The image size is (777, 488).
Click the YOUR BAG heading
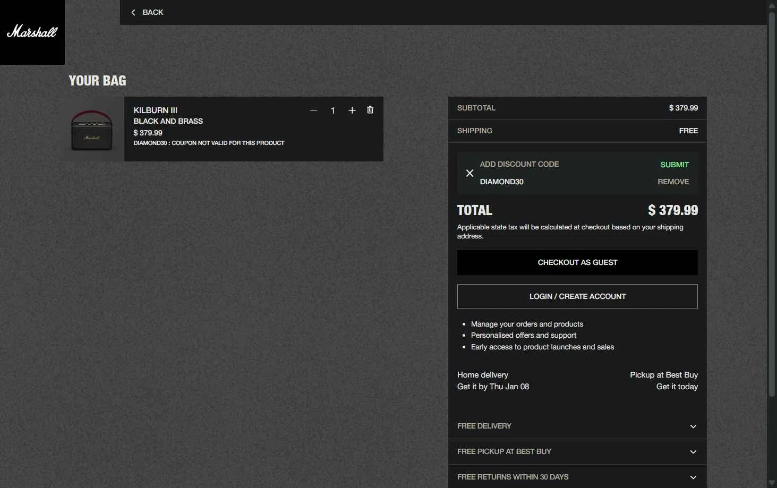coord(97,81)
